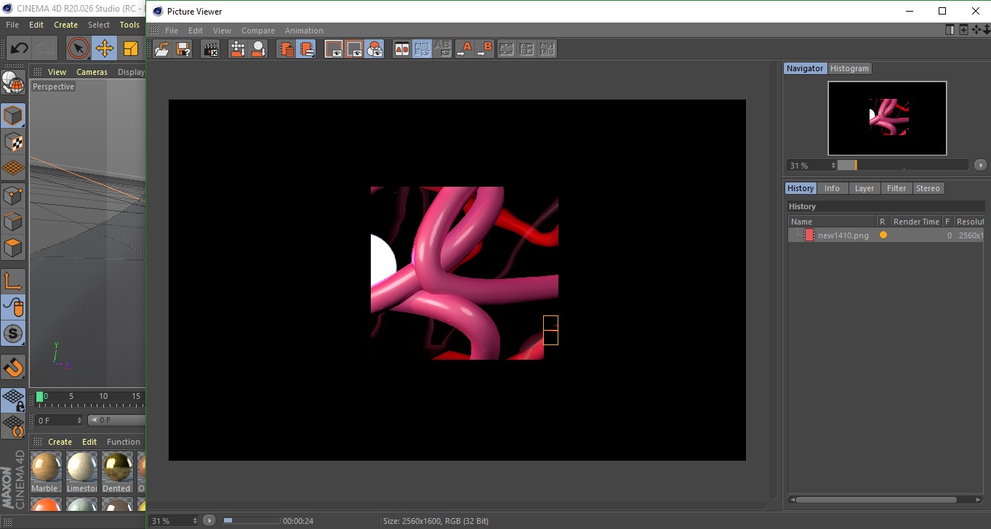Viewport: 991px width, 529px height.
Task: Open the zoom percentage dropdown in status bar
Action: [174, 521]
